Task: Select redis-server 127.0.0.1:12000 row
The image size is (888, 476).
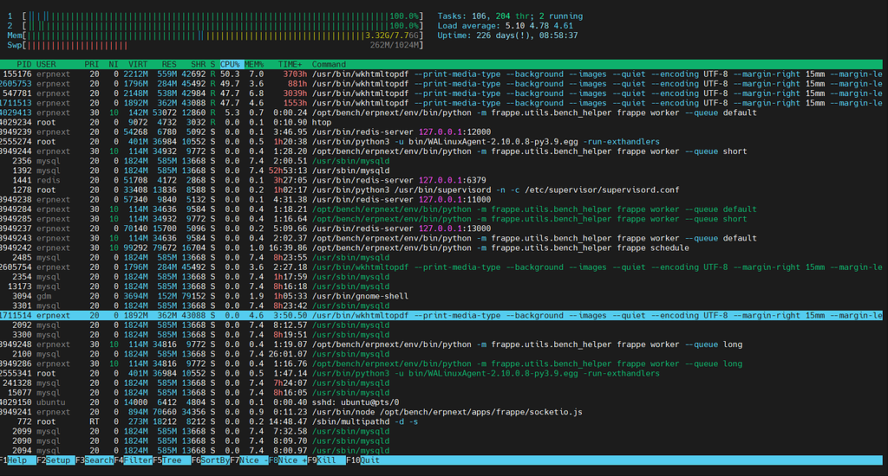Action: pyautogui.click(x=441, y=132)
